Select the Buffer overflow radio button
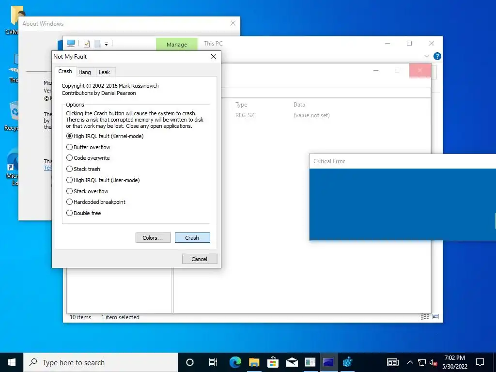This screenshot has height=372, width=496. (x=88, y=147)
